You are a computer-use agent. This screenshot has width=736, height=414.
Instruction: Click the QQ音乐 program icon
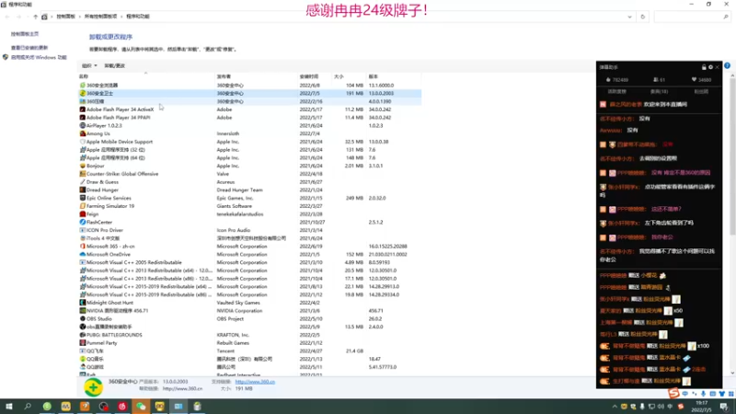83,359
